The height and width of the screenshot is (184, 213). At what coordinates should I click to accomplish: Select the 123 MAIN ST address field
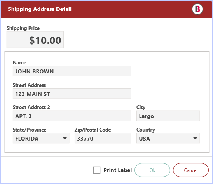pos(72,94)
